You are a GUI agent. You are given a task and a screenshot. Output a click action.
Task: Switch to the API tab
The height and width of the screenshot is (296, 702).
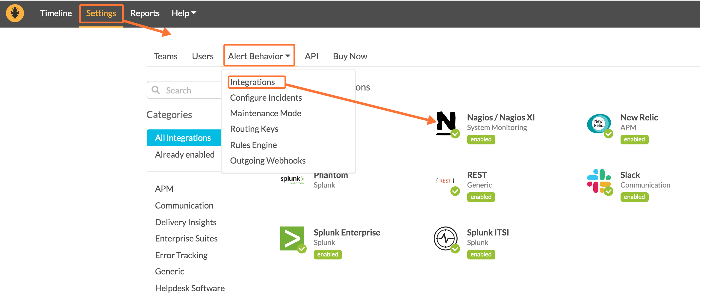pos(311,56)
